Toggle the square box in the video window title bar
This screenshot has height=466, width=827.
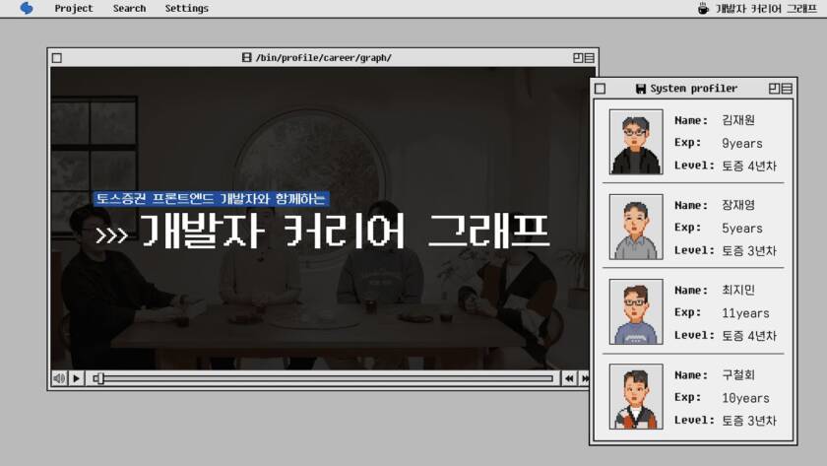(57, 58)
